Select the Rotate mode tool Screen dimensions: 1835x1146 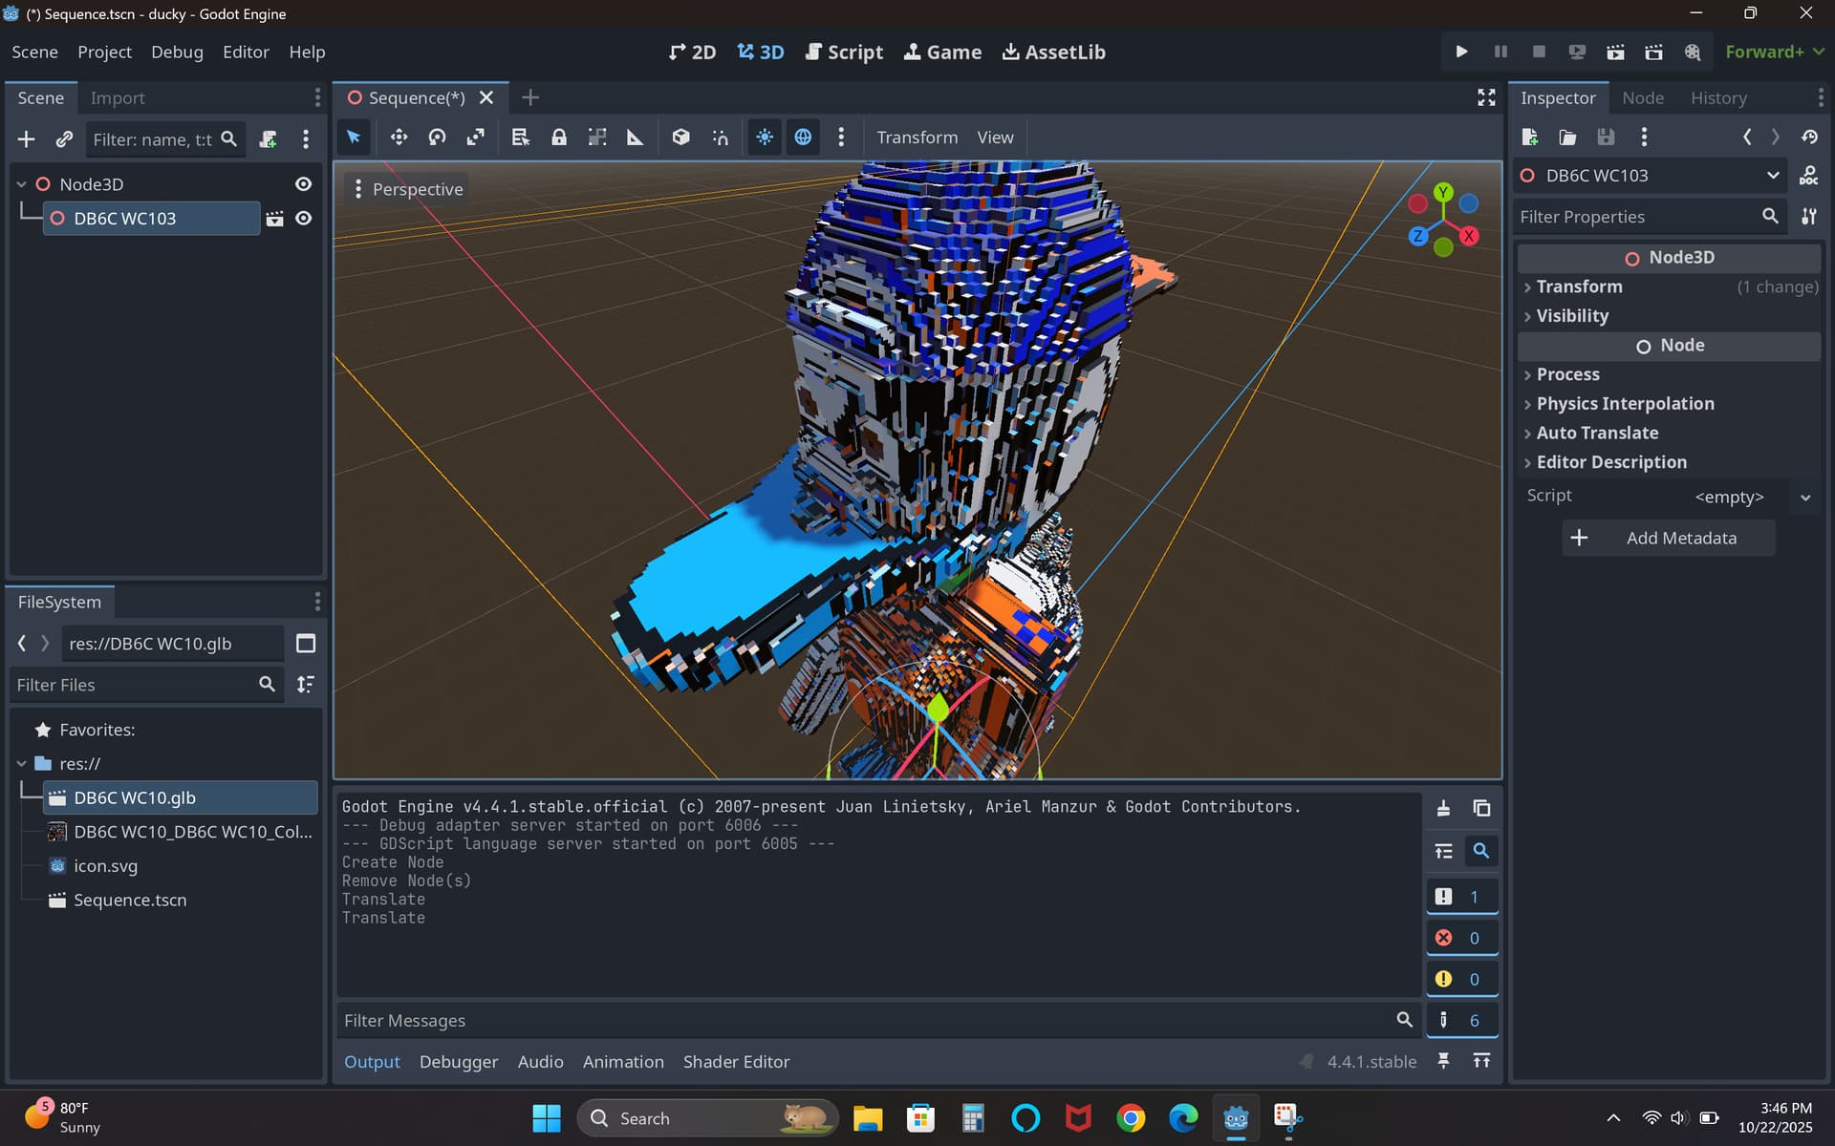(437, 138)
